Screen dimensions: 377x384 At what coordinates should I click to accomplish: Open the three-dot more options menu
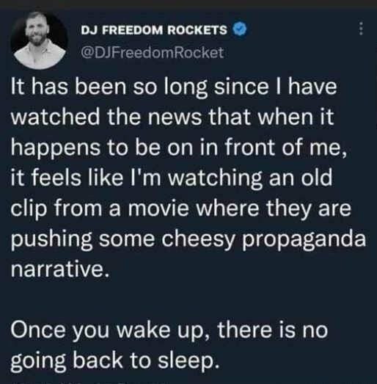click(361, 29)
